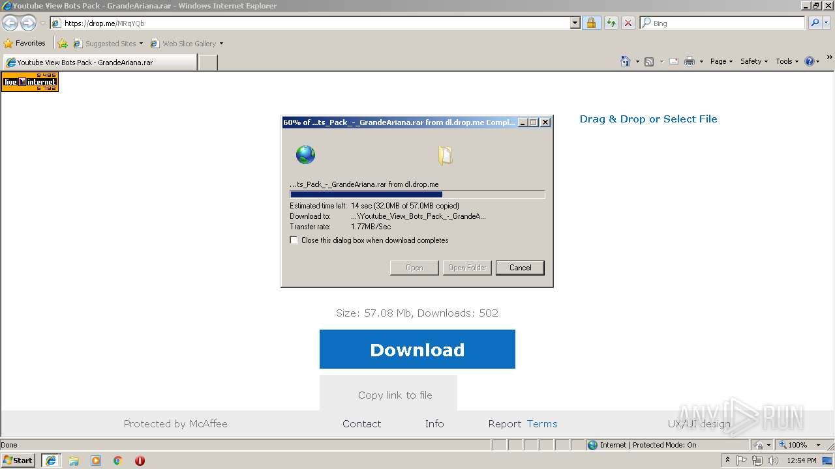Click Internet zone globe in status bar
835x469 pixels.
(x=592, y=445)
